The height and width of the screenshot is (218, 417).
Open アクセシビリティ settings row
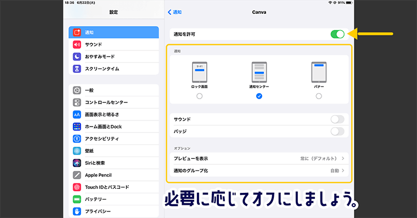click(x=114, y=139)
